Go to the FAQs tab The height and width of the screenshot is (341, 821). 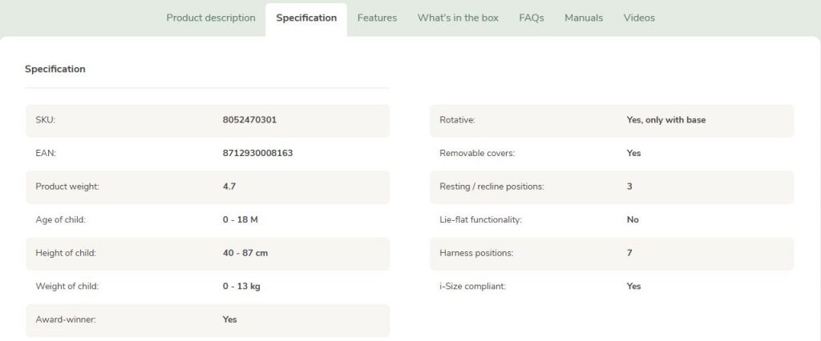tap(532, 18)
